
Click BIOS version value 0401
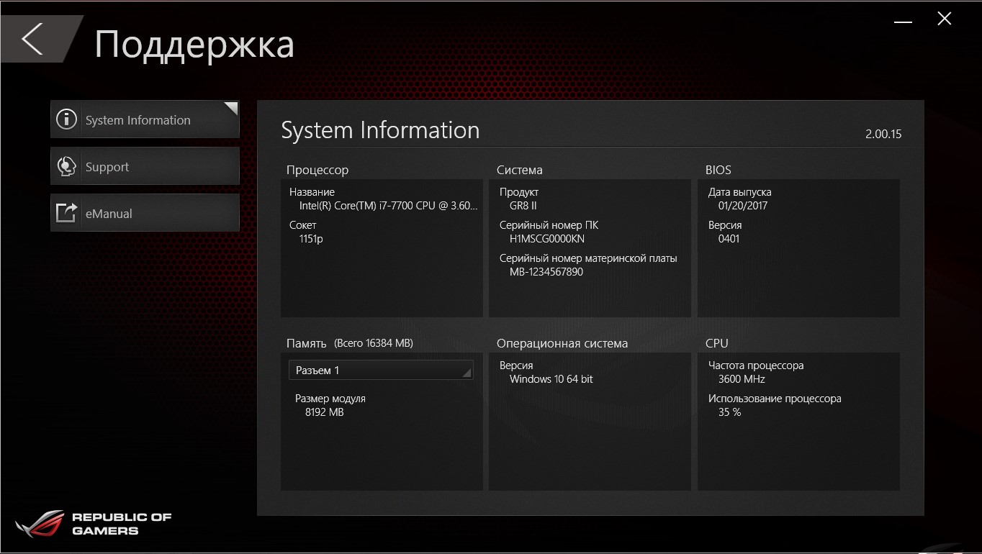729,239
